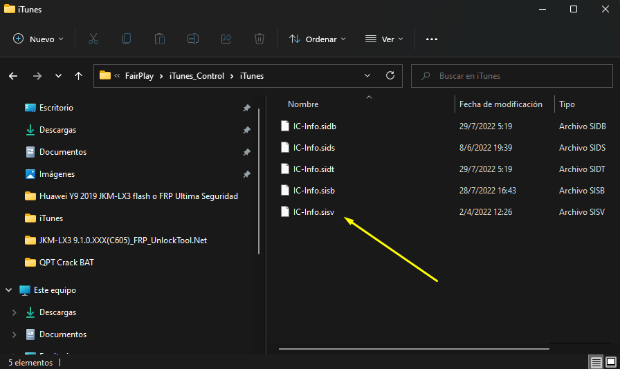Select file IC-Info.sisb
620x369 pixels.
click(x=314, y=191)
